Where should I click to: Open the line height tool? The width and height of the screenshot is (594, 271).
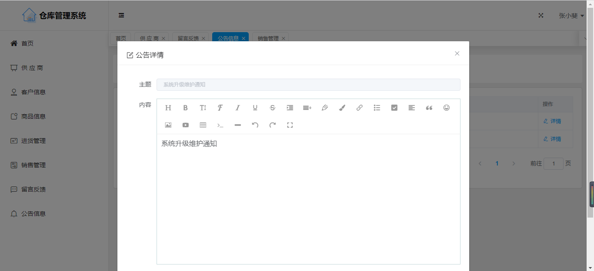pos(307,108)
